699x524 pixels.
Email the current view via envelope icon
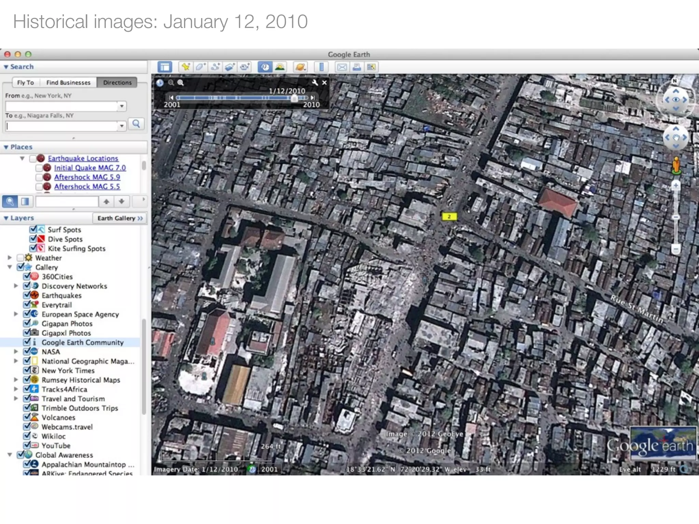[342, 67]
